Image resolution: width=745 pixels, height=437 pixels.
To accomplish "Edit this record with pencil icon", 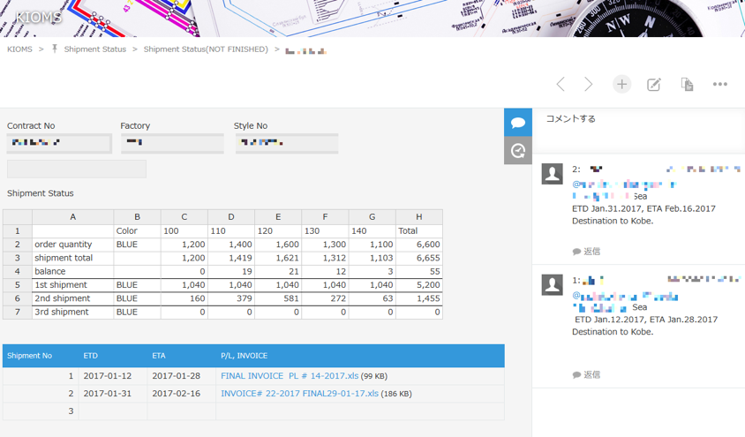I will pos(654,85).
